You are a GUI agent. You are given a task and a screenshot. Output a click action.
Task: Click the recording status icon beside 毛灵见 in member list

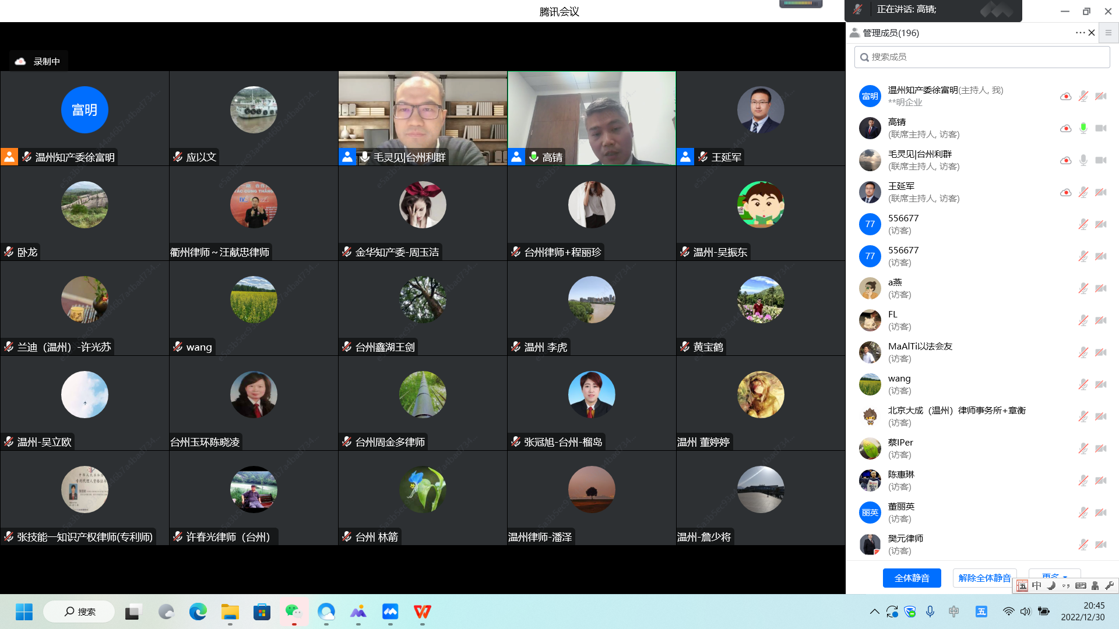coord(1065,160)
